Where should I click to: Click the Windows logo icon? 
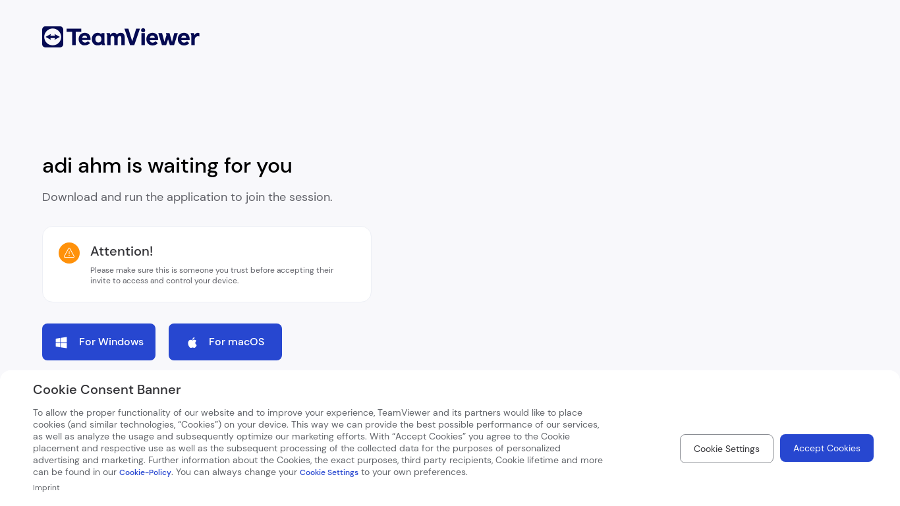[x=61, y=343]
